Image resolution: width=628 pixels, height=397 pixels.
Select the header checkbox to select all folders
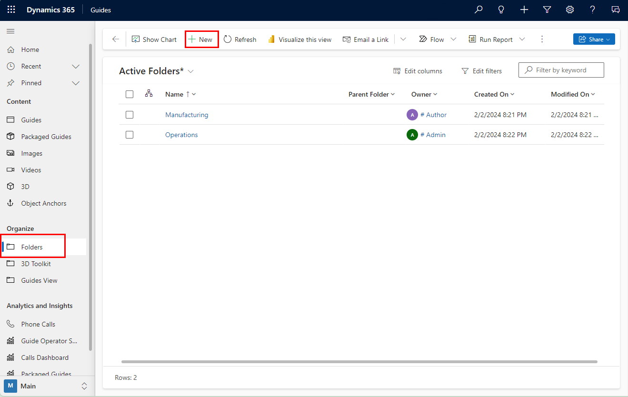[x=129, y=94]
